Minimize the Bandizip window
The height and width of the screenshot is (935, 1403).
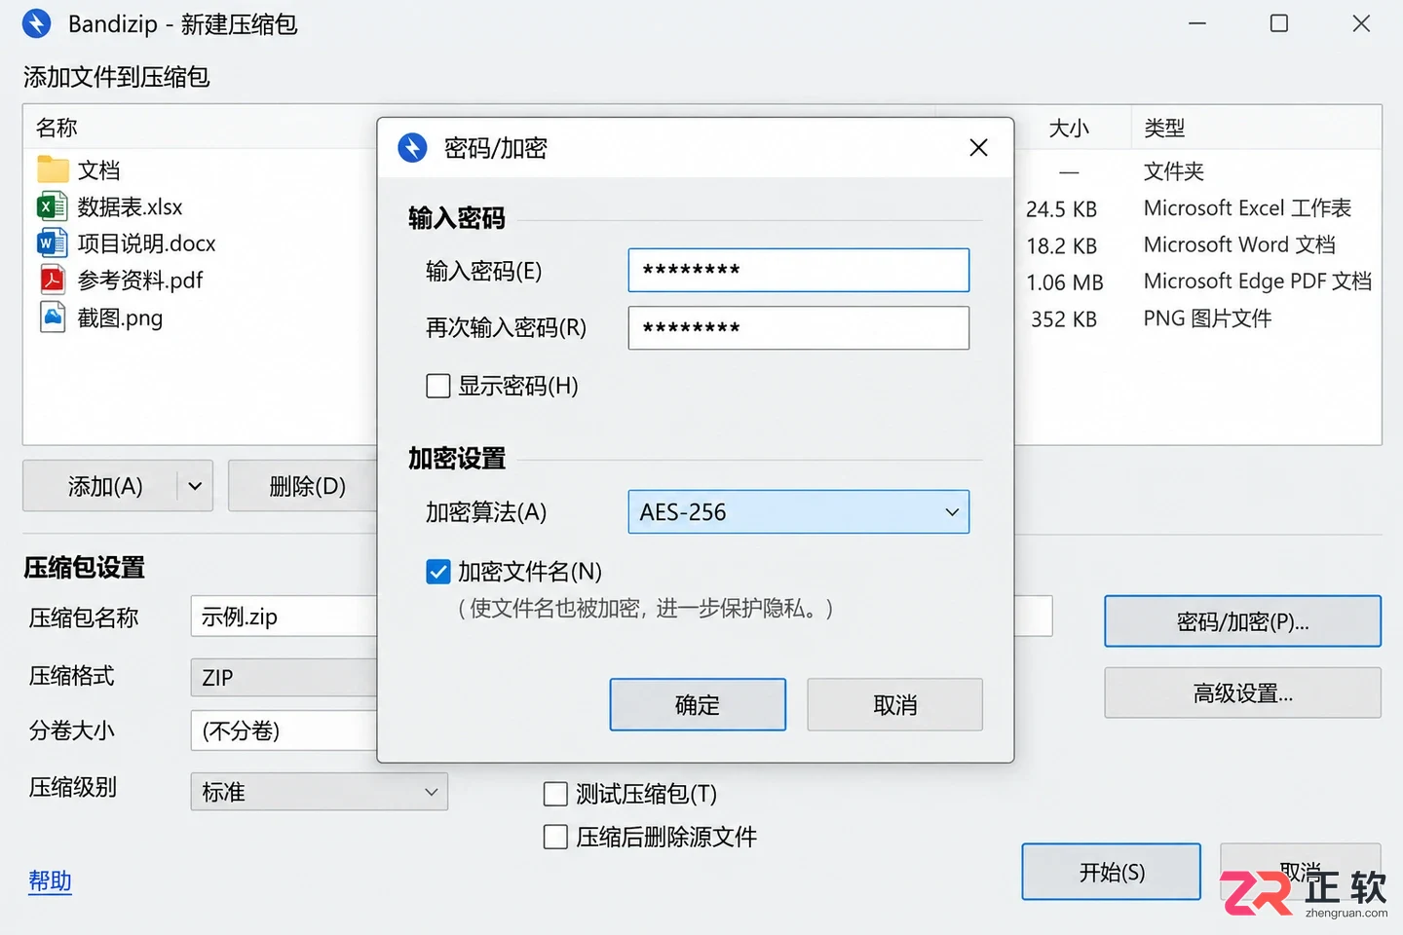(1197, 23)
